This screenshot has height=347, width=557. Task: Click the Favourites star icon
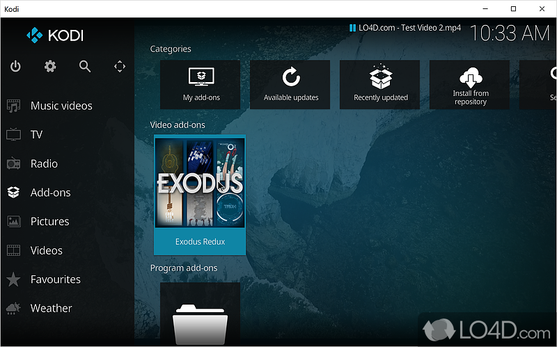point(13,280)
